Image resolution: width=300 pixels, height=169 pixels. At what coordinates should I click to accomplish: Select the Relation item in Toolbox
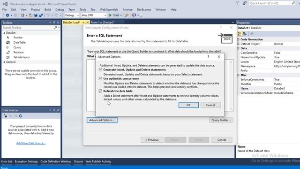19,52
